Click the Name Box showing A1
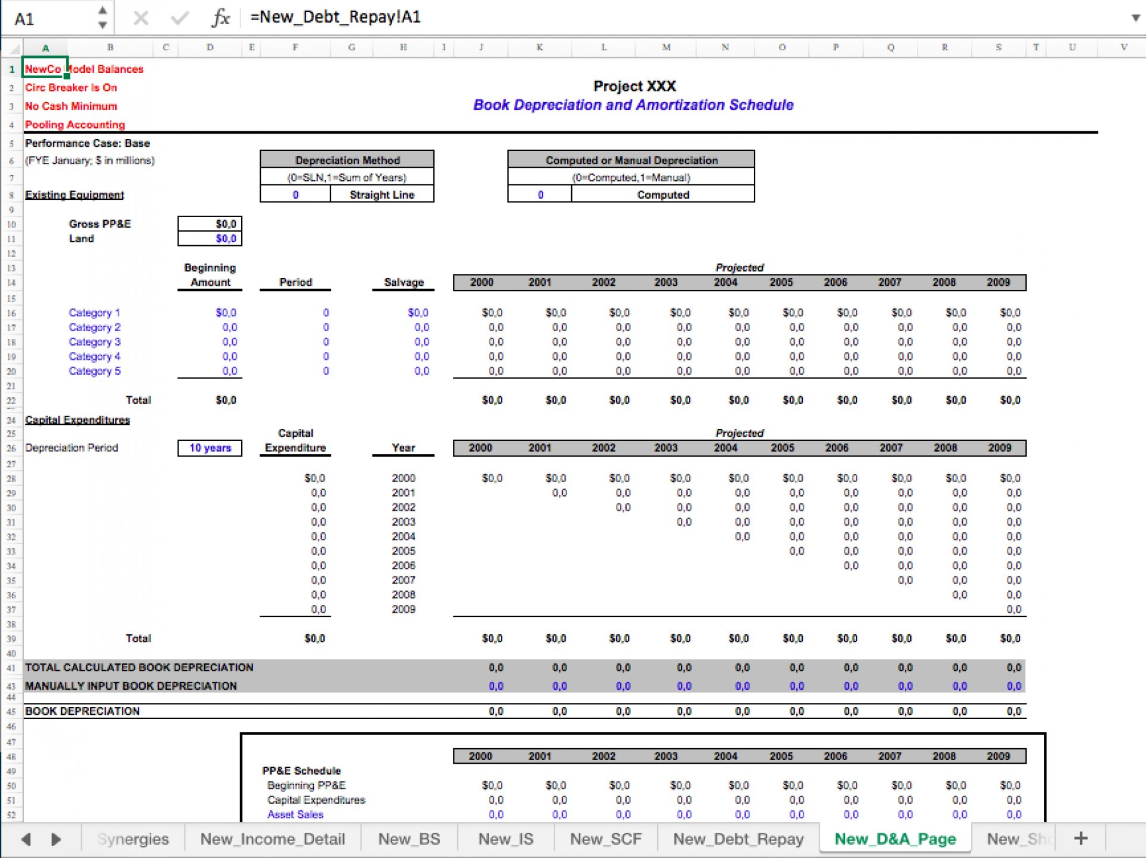 click(48, 18)
